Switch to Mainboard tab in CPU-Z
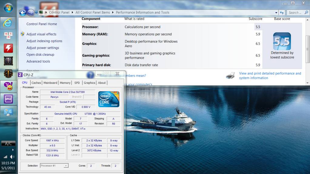This screenshot has height=174, width=310. [50, 83]
